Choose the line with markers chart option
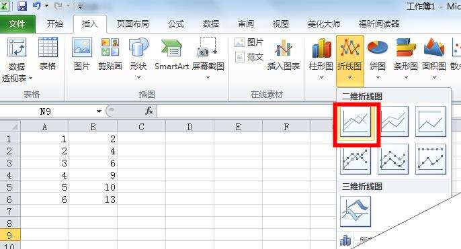Image resolution: width=461 pixels, height=249 pixels. tap(355, 159)
